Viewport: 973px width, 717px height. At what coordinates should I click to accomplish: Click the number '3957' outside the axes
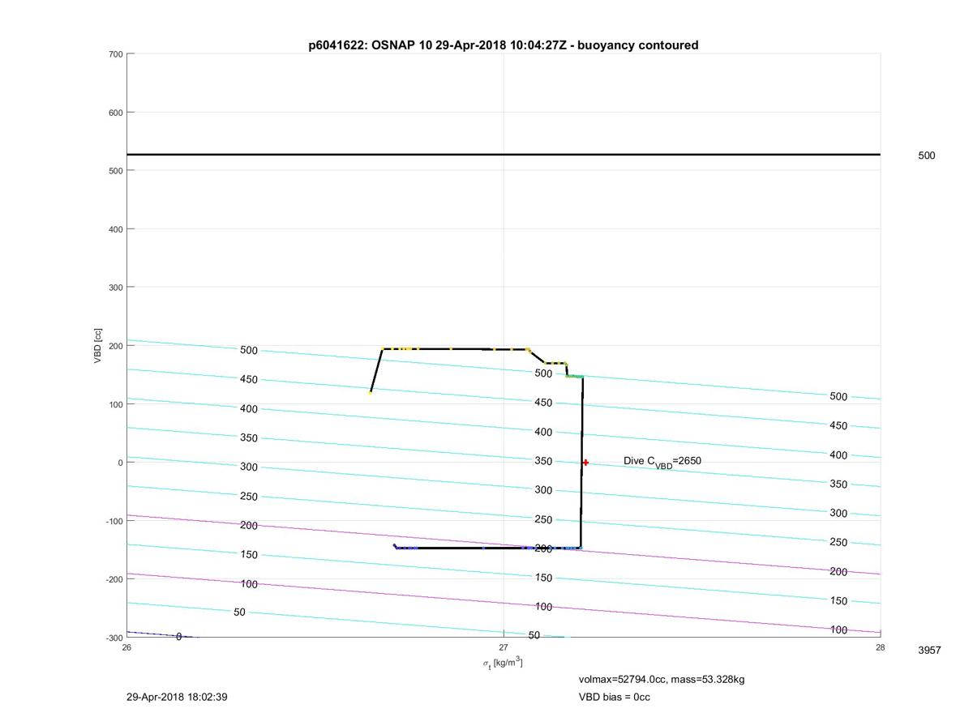(x=929, y=651)
